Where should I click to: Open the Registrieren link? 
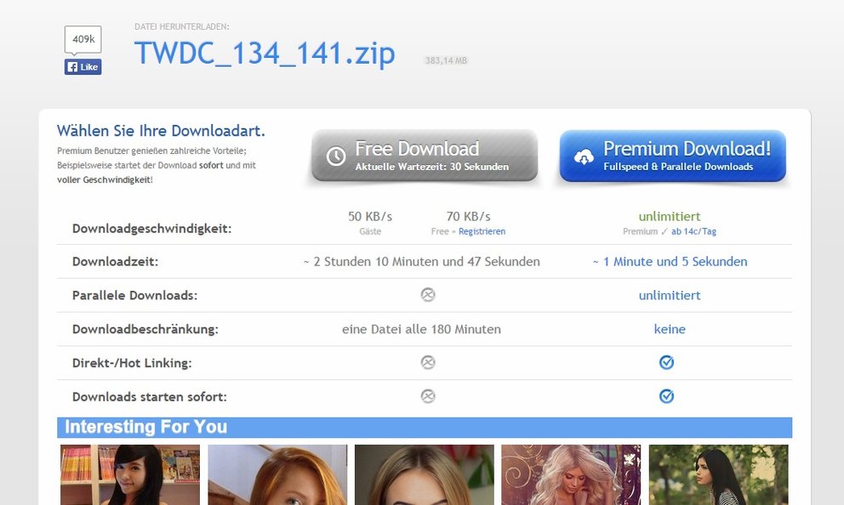[x=482, y=231]
